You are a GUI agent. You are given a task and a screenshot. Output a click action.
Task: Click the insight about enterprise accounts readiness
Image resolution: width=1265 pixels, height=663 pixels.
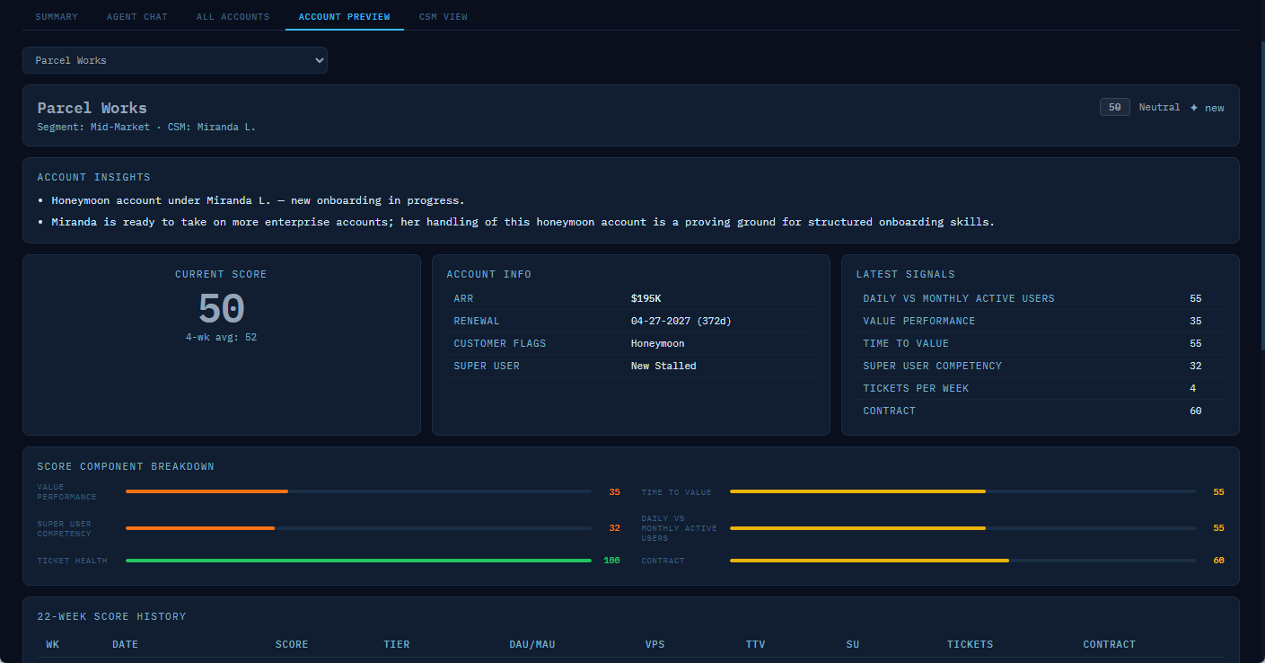(523, 222)
